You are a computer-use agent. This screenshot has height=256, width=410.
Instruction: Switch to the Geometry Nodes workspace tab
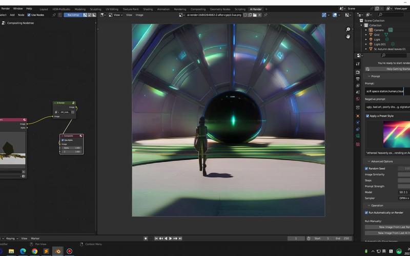220,9
